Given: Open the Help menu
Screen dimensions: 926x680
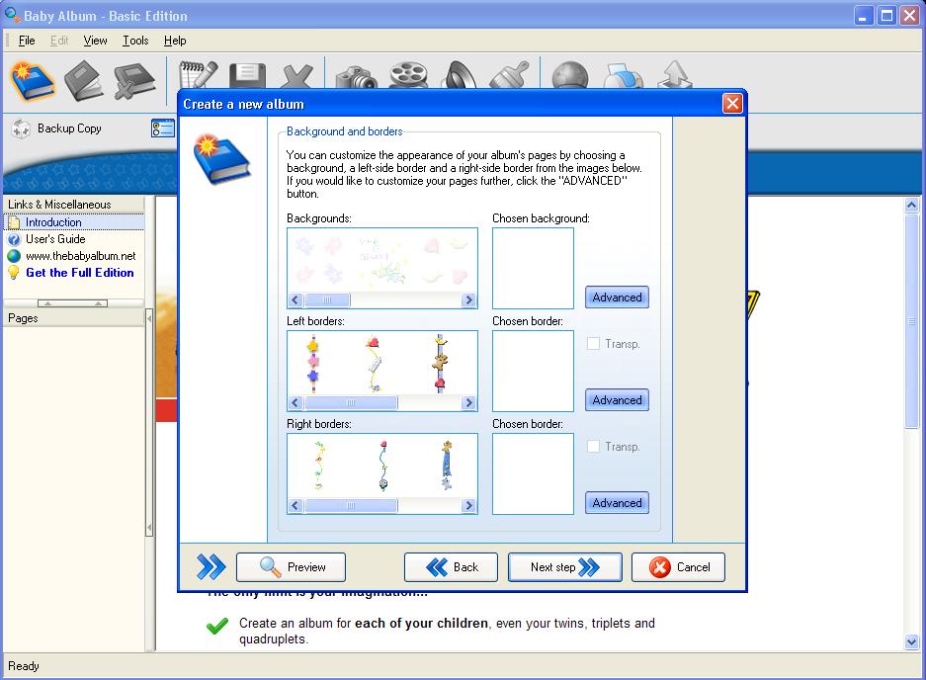Looking at the screenshot, I should coord(175,41).
